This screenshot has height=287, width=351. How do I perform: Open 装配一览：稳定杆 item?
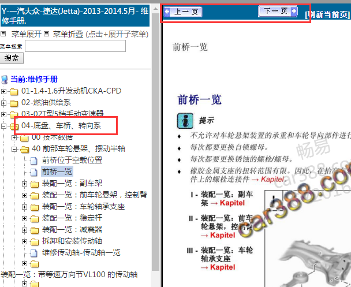72,218
